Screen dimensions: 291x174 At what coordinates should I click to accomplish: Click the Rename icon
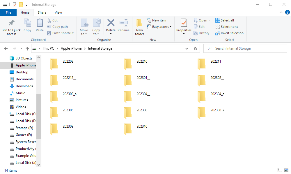[124, 23]
